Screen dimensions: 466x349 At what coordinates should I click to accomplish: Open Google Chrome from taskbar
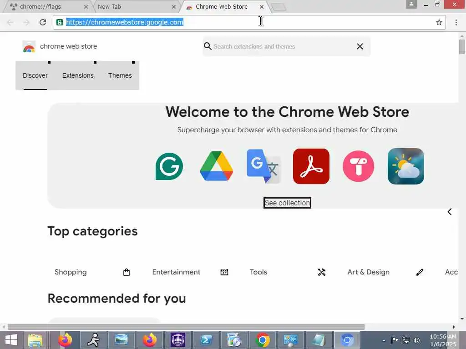click(263, 340)
